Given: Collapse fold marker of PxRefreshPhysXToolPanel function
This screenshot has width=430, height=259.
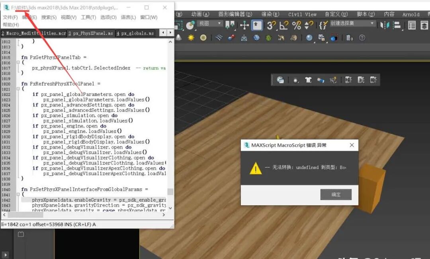Looking at the screenshot, I should point(18,89).
